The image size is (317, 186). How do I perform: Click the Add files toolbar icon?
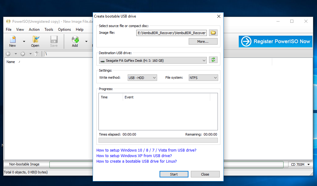75,41
